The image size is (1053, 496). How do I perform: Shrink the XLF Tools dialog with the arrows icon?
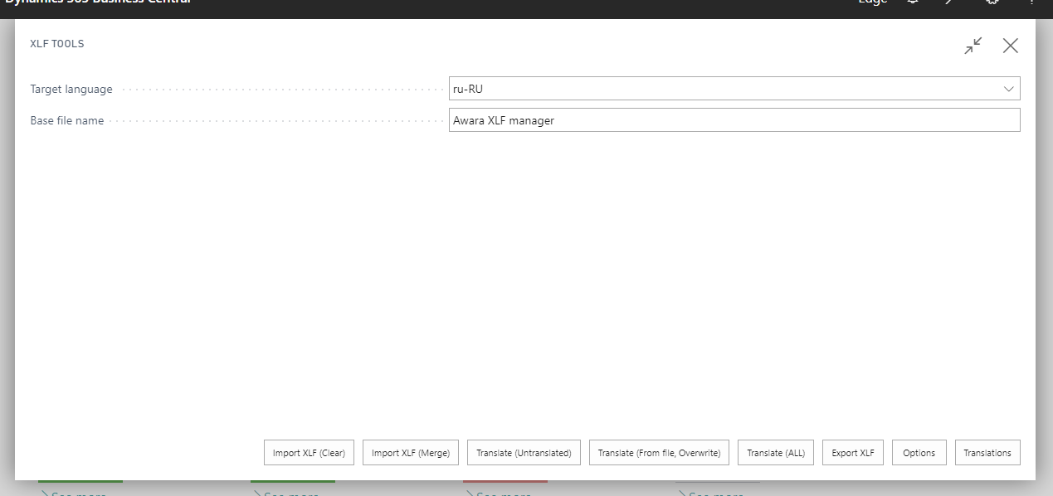coord(973,46)
